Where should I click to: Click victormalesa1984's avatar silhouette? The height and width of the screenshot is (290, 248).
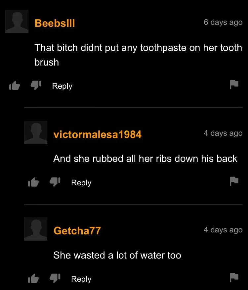click(x=36, y=132)
